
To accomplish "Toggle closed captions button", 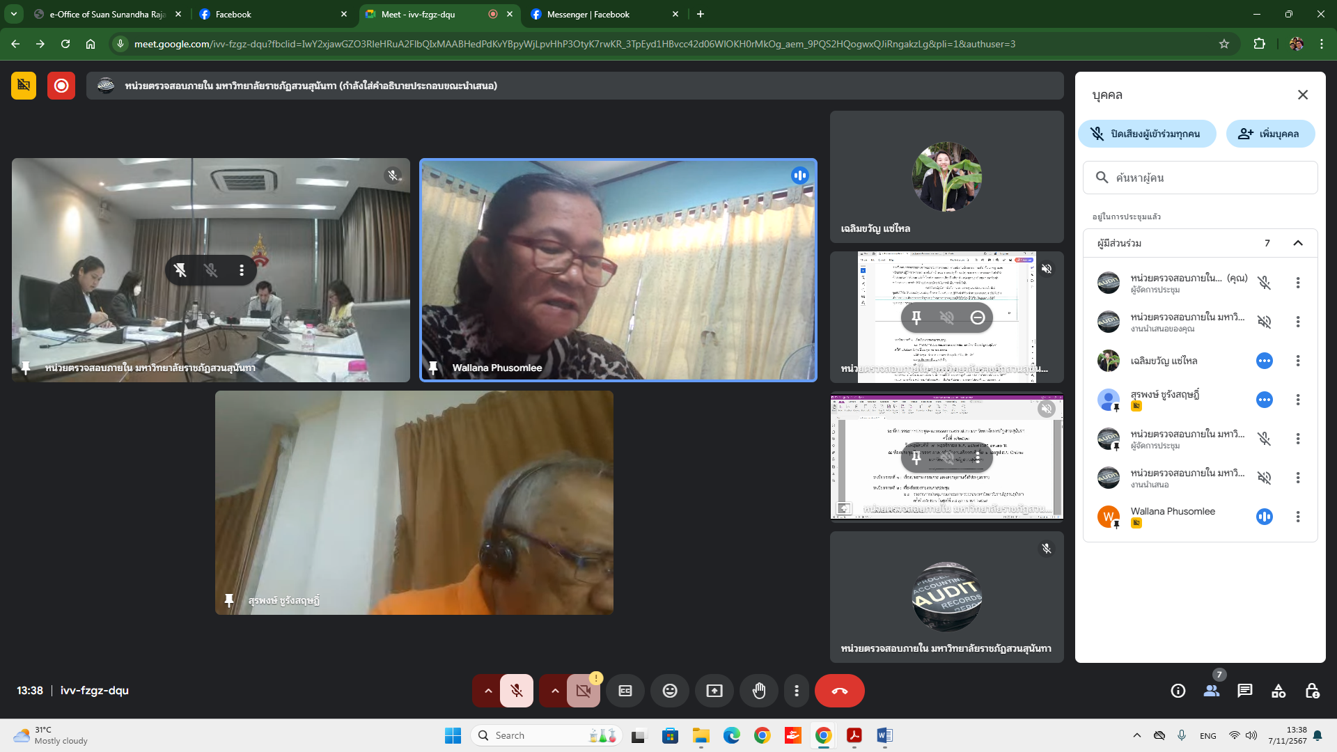I will click(625, 691).
